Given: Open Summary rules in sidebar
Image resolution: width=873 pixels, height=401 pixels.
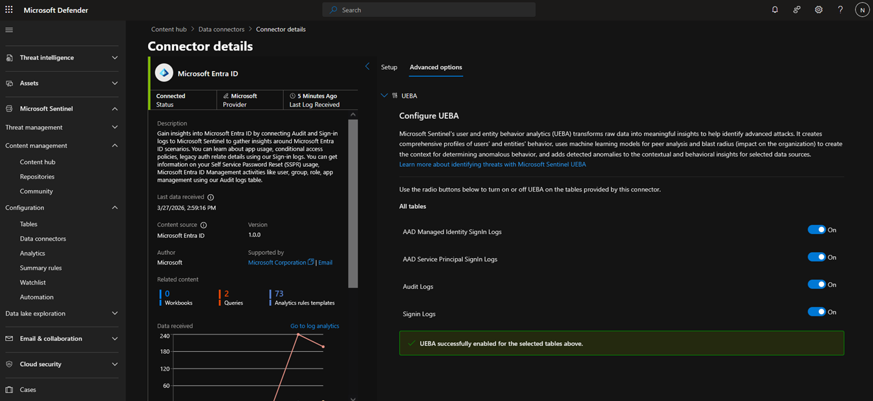Looking at the screenshot, I should pyautogui.click(x=41, y=268).
